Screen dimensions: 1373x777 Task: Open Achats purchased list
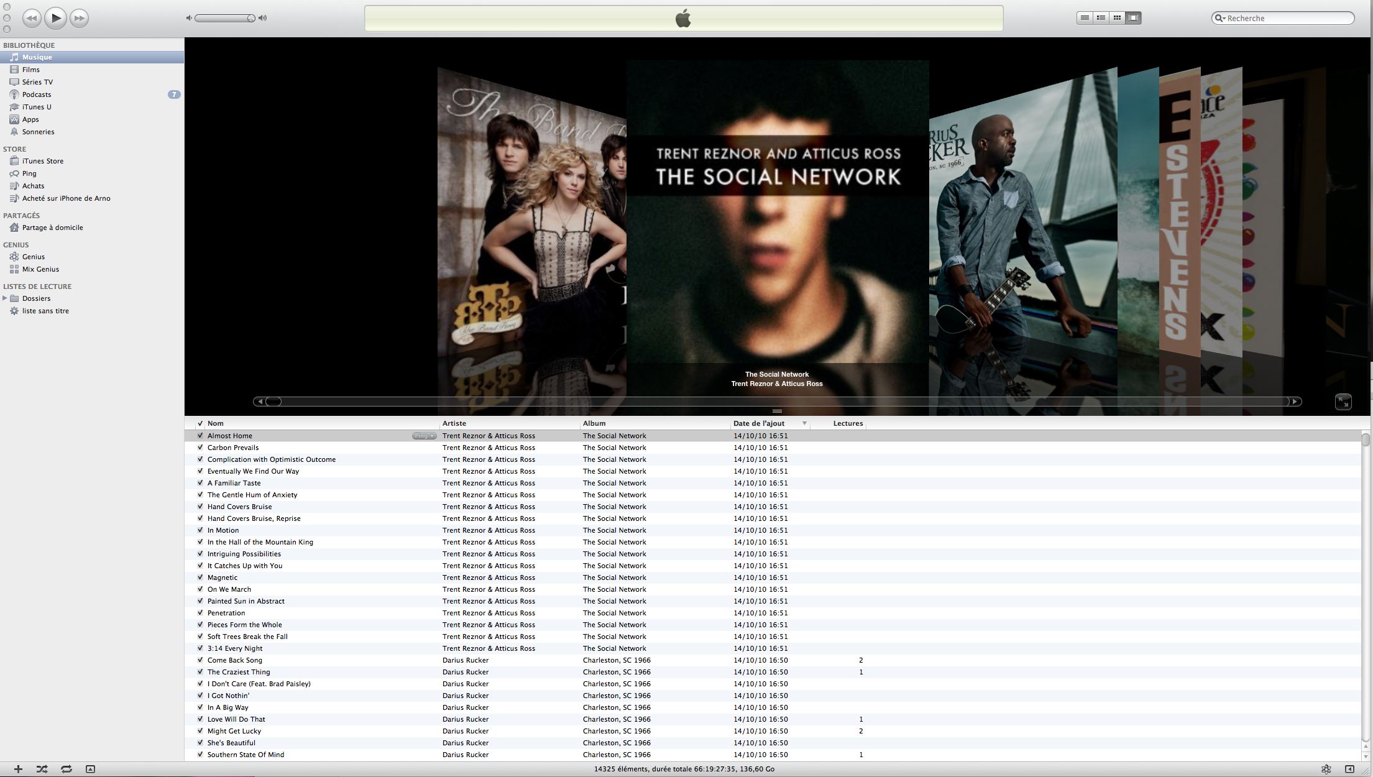pos(92,186)
